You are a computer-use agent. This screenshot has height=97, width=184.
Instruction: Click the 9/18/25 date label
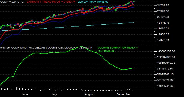click(5, 48)
